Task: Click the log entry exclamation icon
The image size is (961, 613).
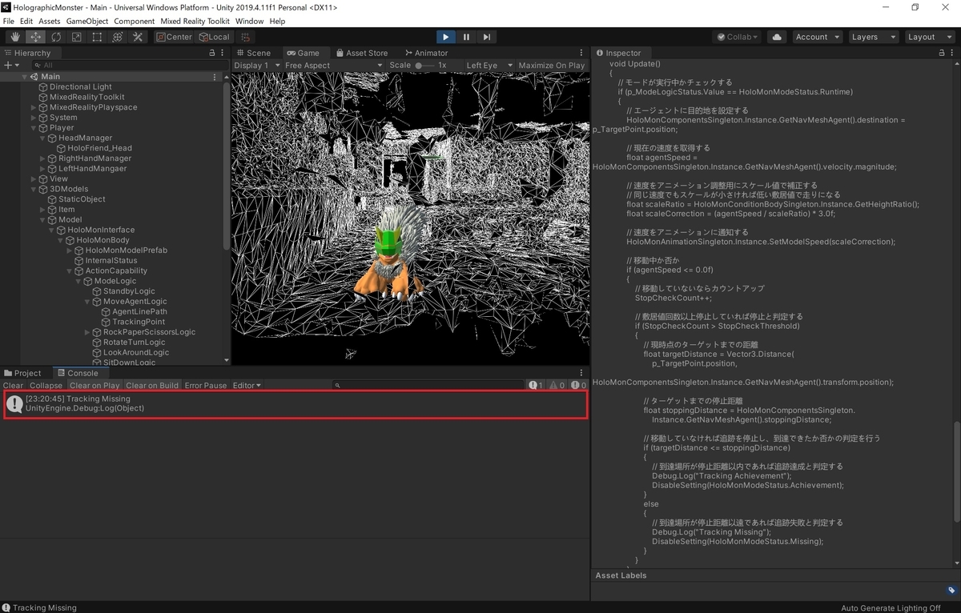Action: point(14,404)
